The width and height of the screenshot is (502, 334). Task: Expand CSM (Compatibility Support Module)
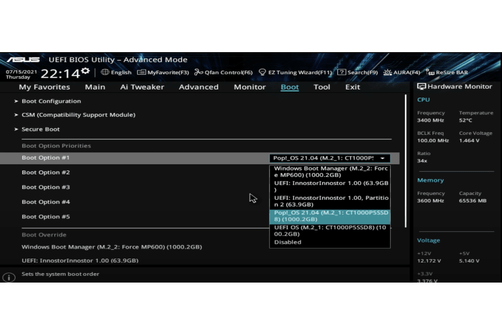pos(78,115)
